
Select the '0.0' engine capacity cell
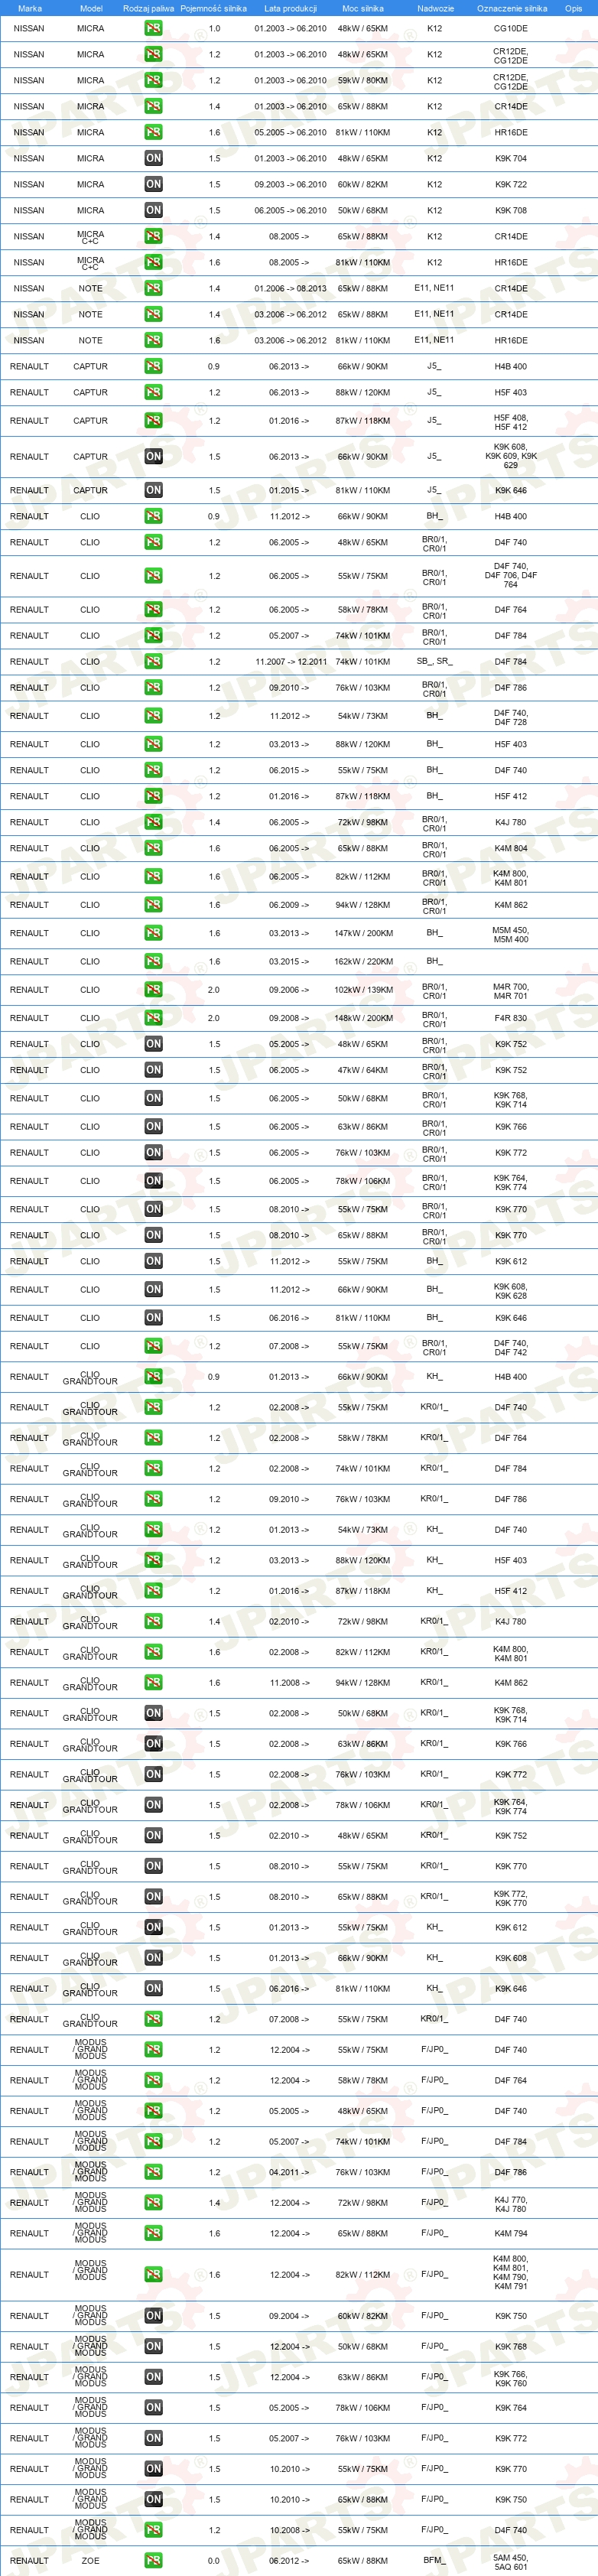pos(214,2561)
